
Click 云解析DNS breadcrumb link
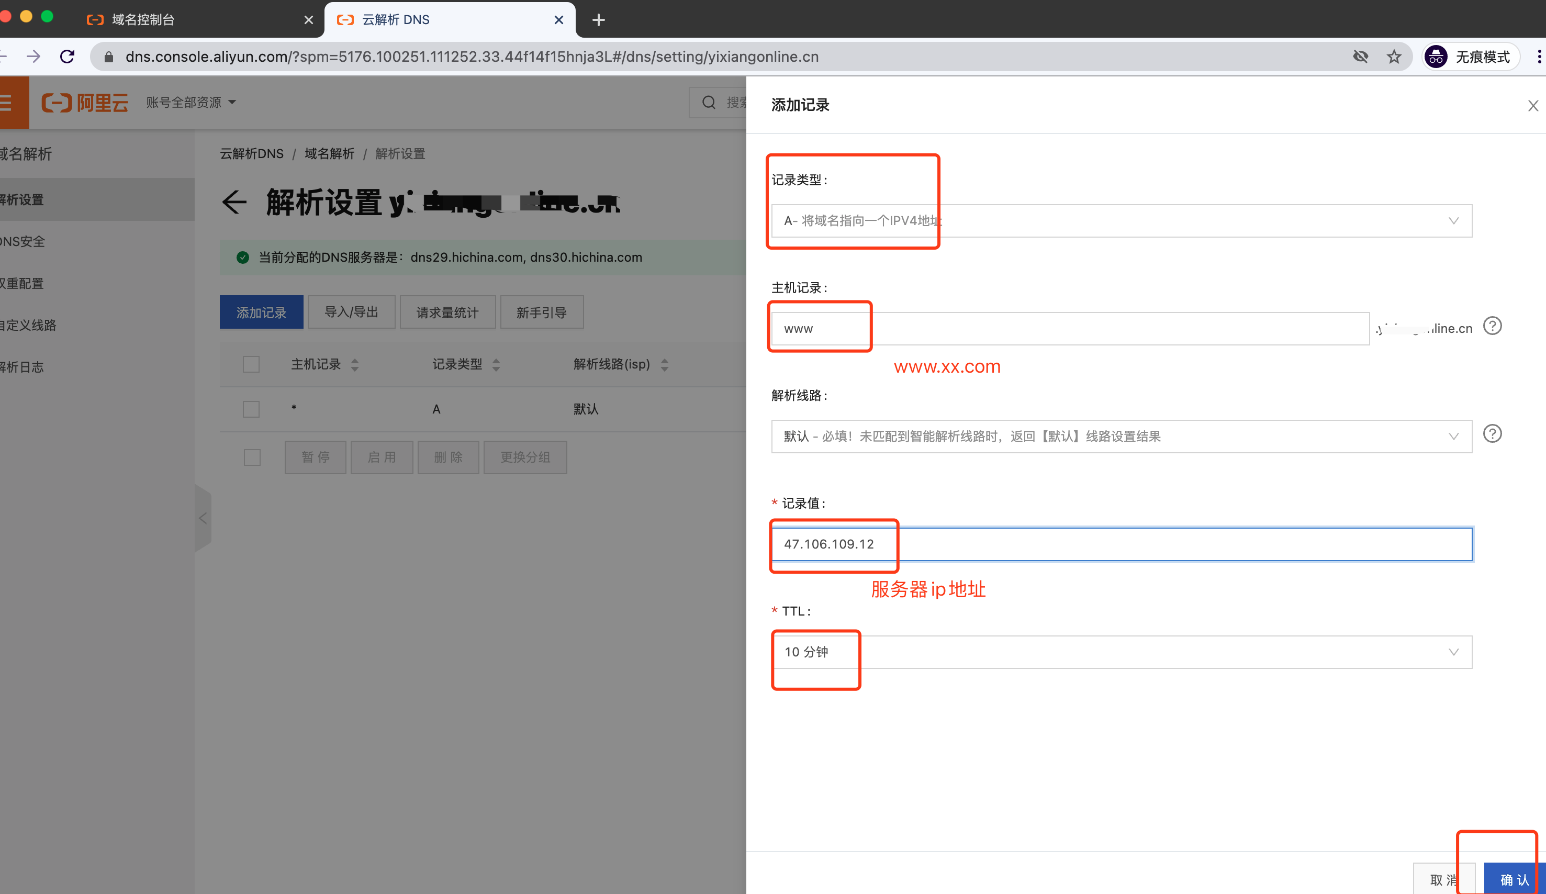252,153
